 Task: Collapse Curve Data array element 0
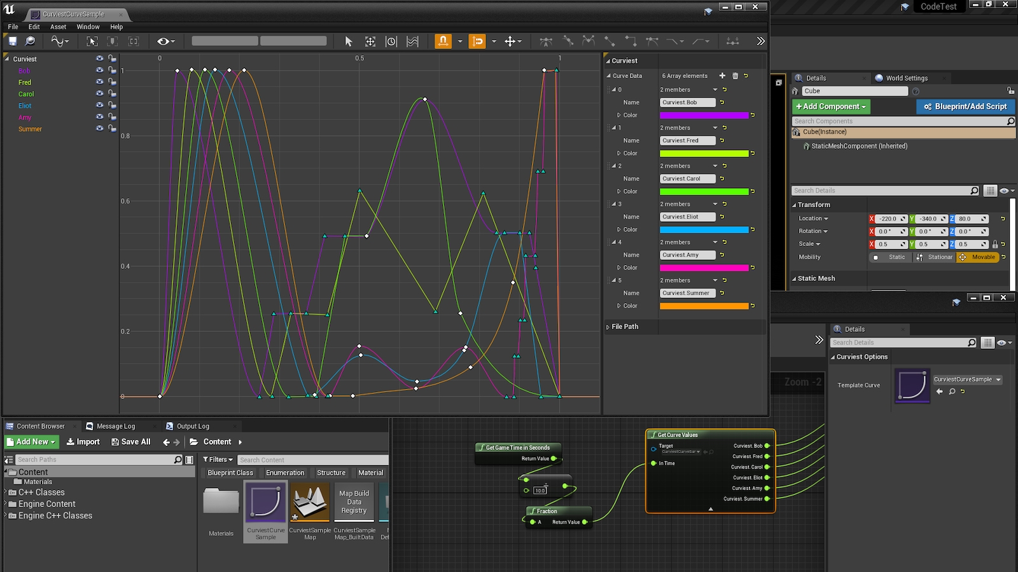tap(615, 90)
